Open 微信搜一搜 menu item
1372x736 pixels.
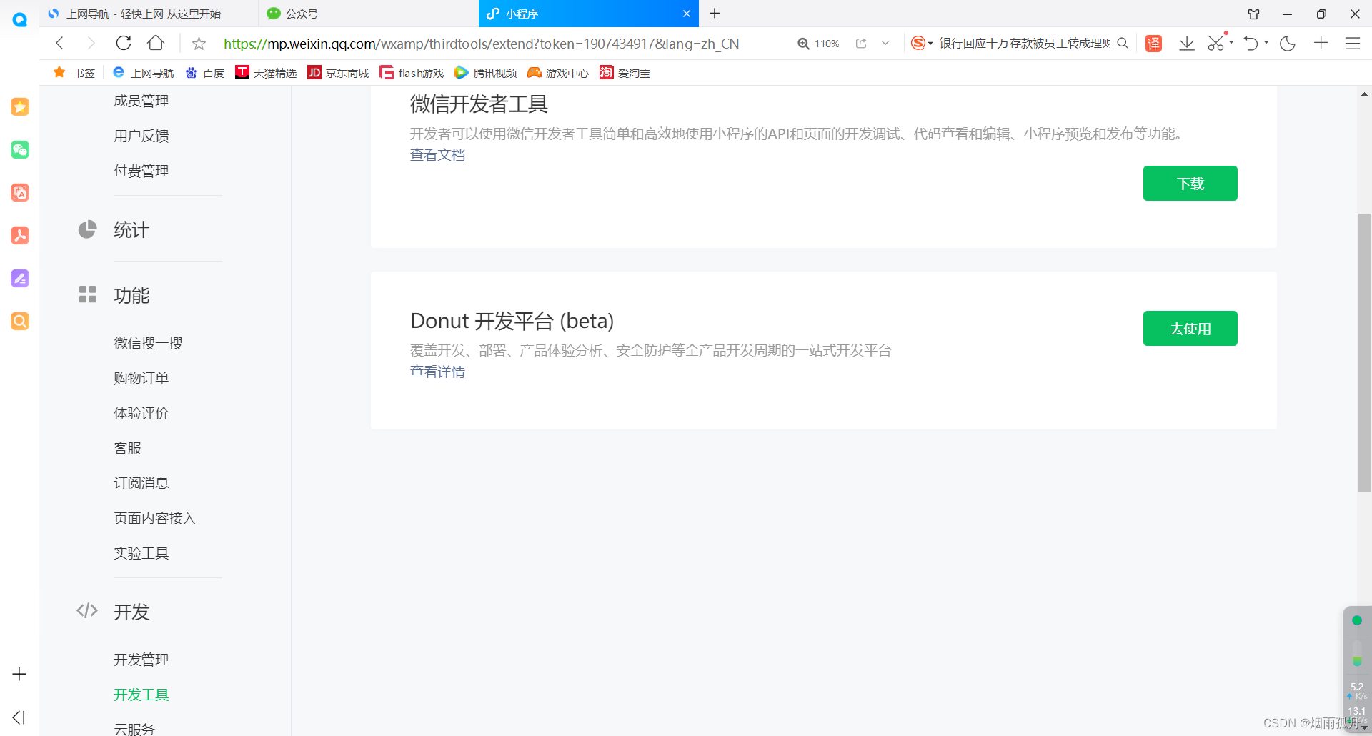pyautogui.click(x=149, y=343)
